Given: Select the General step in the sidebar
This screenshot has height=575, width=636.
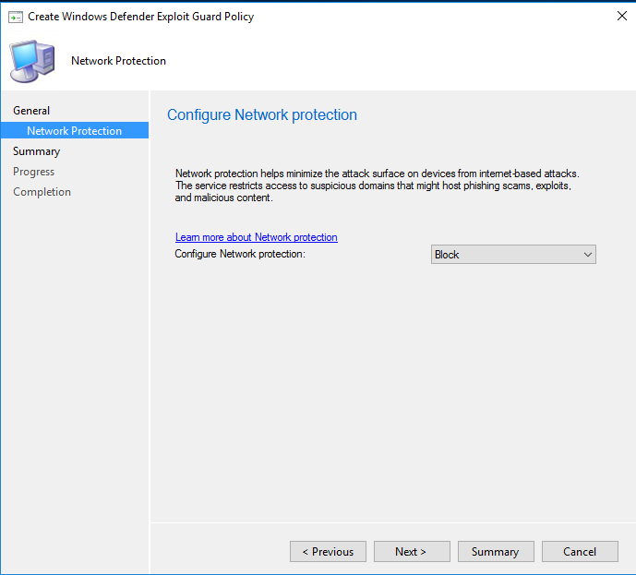Looking at the screenshot, I should point(31,111).
